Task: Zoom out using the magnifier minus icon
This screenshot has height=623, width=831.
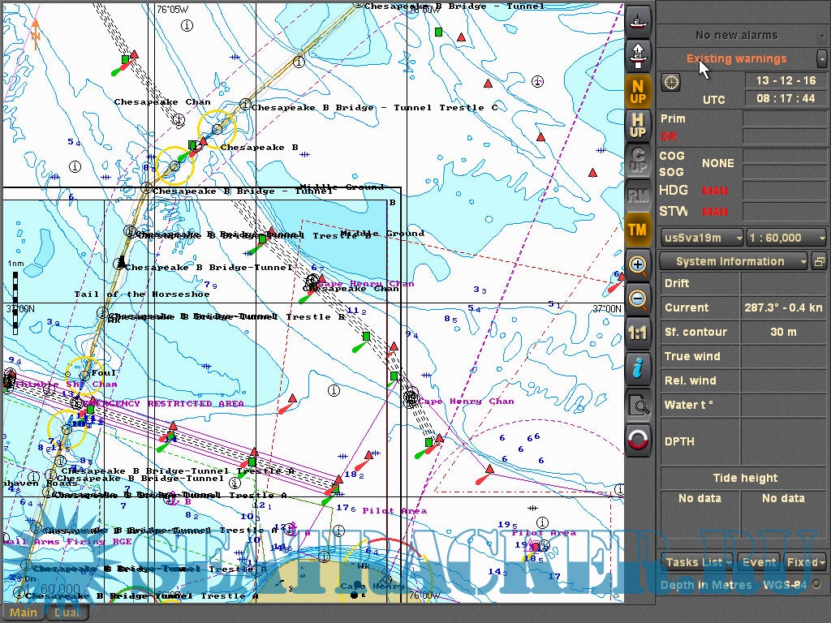Action: click(639, 299)
